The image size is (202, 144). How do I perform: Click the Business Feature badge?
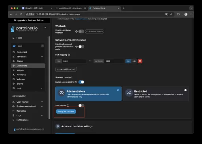95,31
